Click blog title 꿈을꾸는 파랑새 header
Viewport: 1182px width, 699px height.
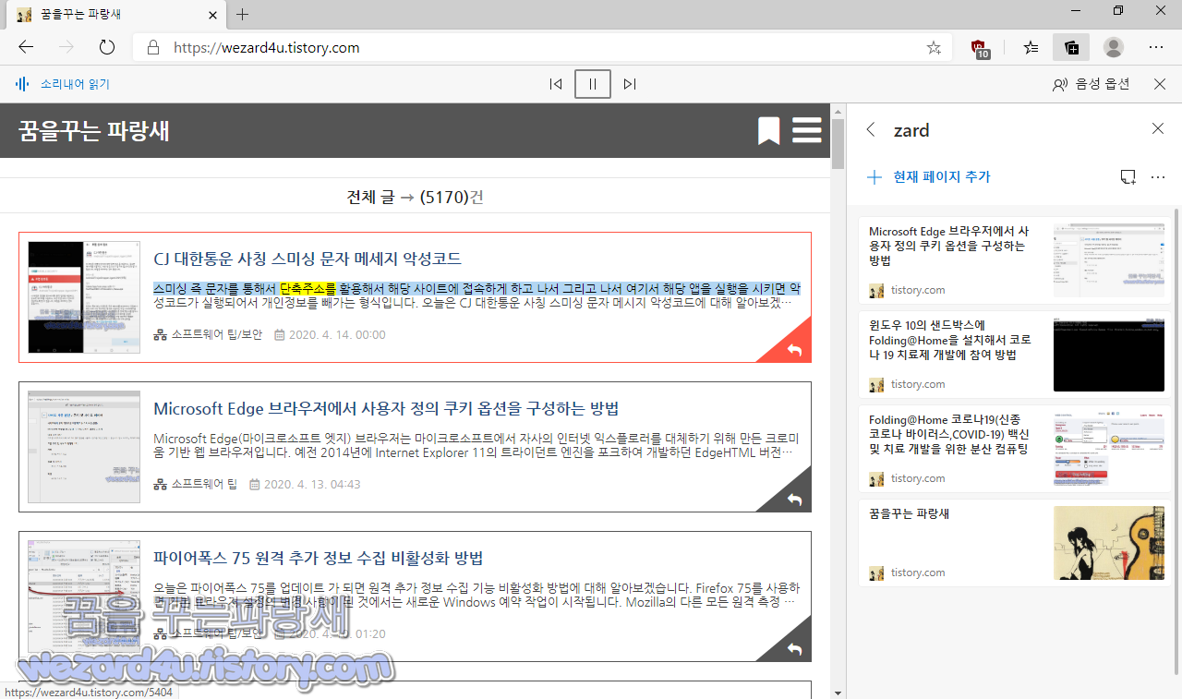tap(94, 130)
